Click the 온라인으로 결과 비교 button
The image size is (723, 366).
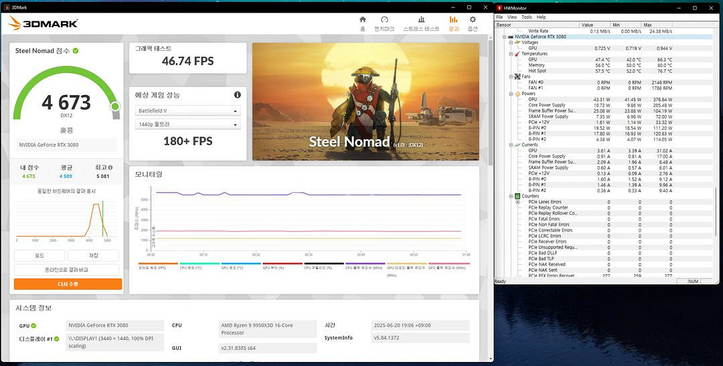(66, 270)
